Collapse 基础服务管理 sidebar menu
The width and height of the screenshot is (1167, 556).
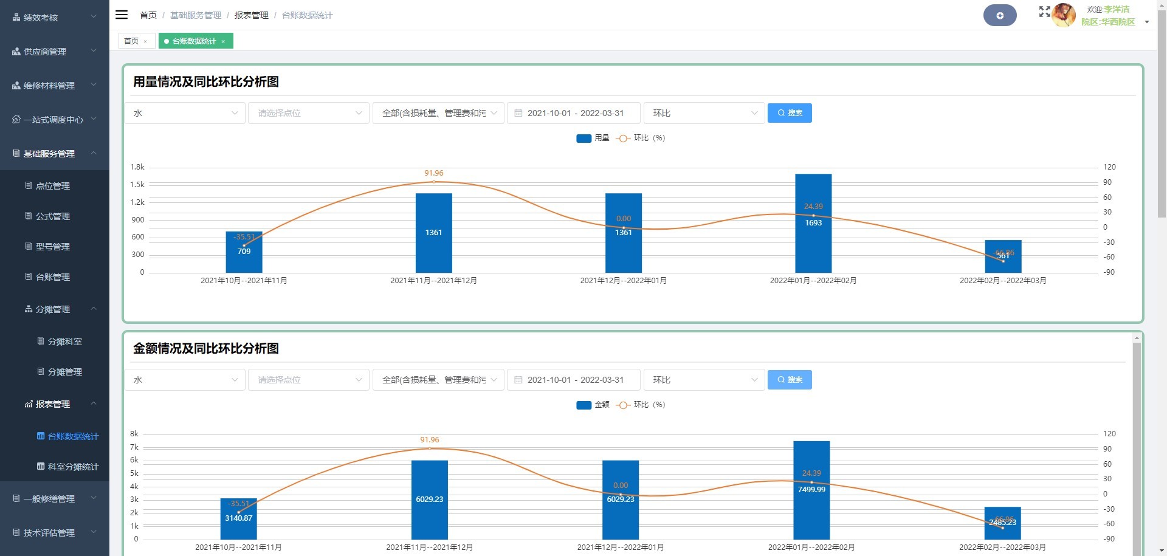tap(55, 153)
